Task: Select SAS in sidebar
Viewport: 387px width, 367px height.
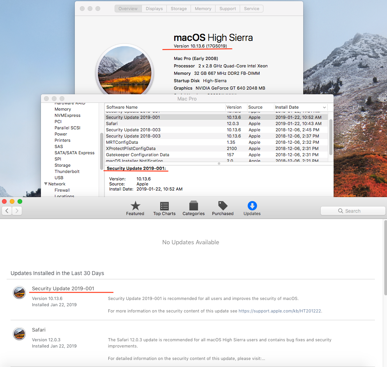Action: pyautogui.click(x=59, y=146)
